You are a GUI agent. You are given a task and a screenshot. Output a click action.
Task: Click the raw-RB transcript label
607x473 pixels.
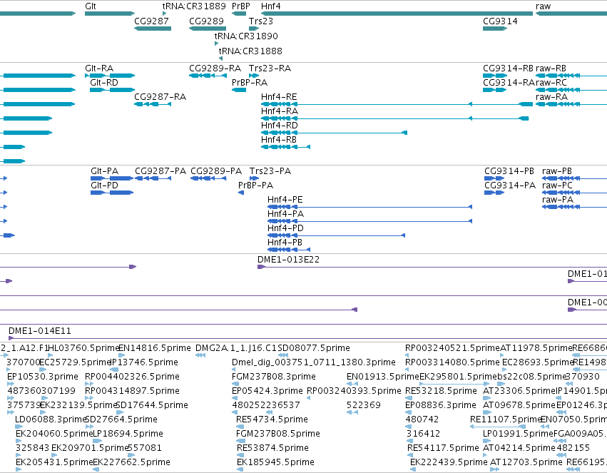[x=551, y=68]
